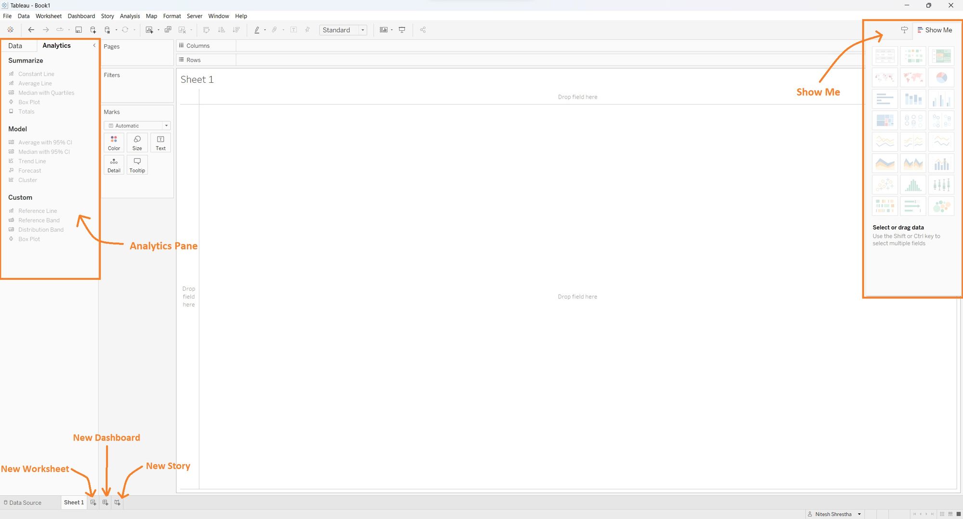This screenshot has width=963, height=519.
Task: Add a new data source from toolbar
Action: (x=93, y=30)
